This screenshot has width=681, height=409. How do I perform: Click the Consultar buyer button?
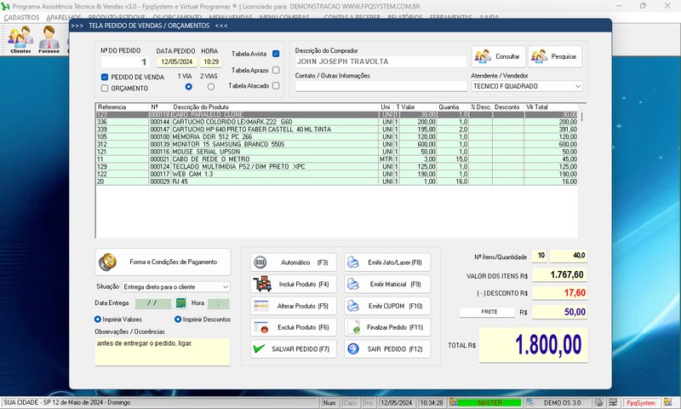(496, 57)
